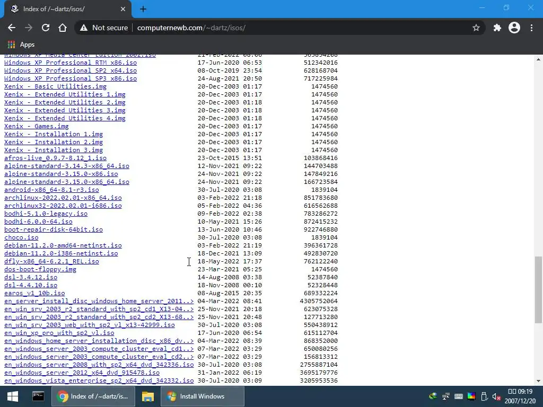Click the vertical scrollbar thumb
Image resolution: width=543 pixels, height=407 pixels.
(x=538, y=290)
